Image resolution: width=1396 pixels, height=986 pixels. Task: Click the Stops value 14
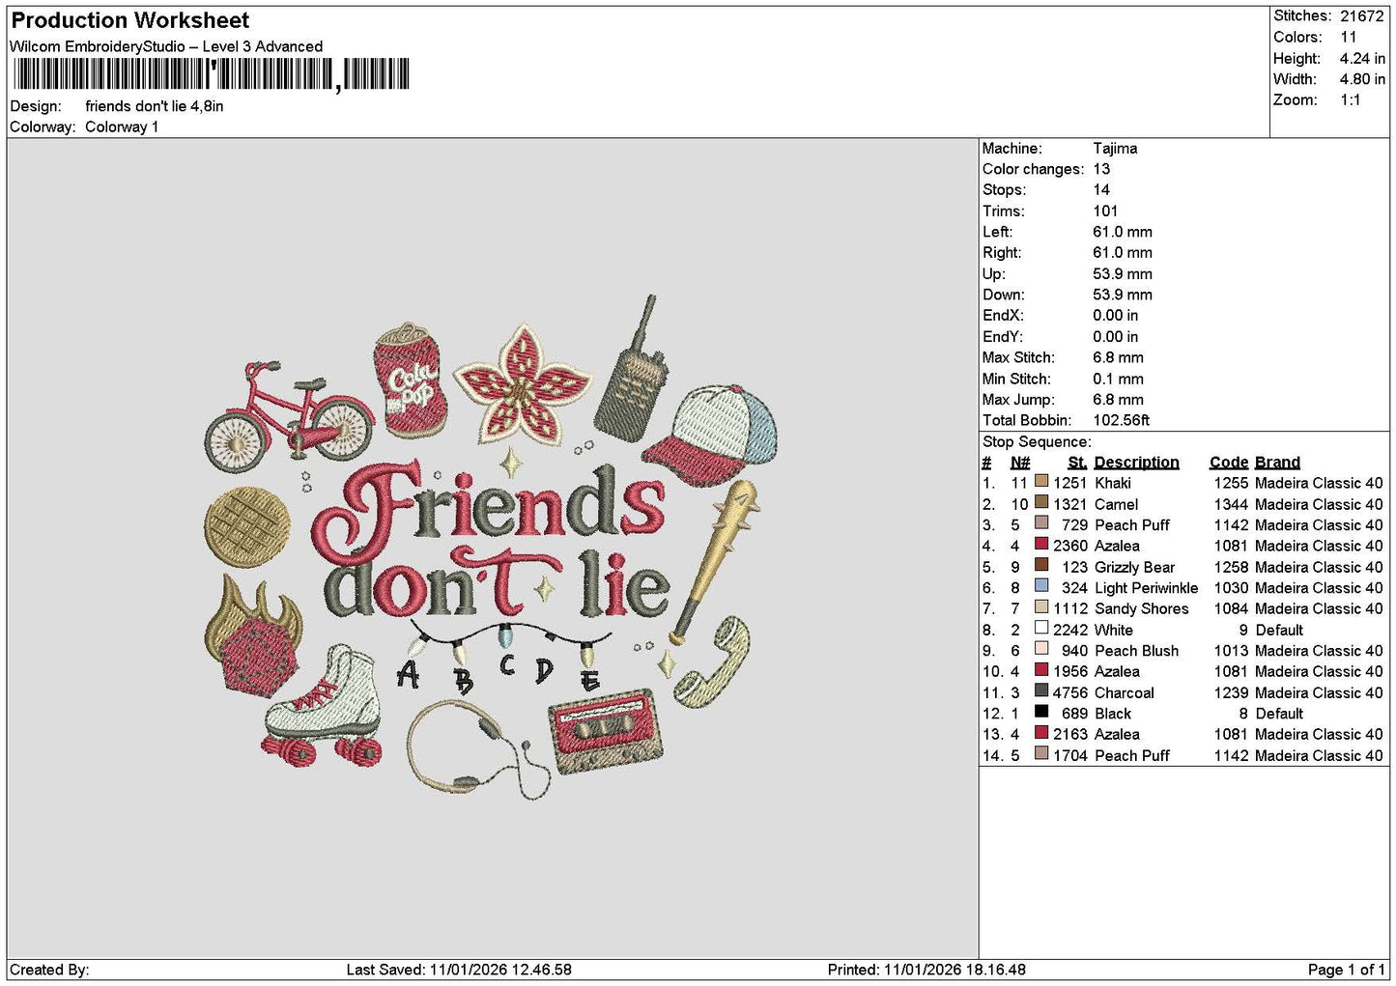1101,190
